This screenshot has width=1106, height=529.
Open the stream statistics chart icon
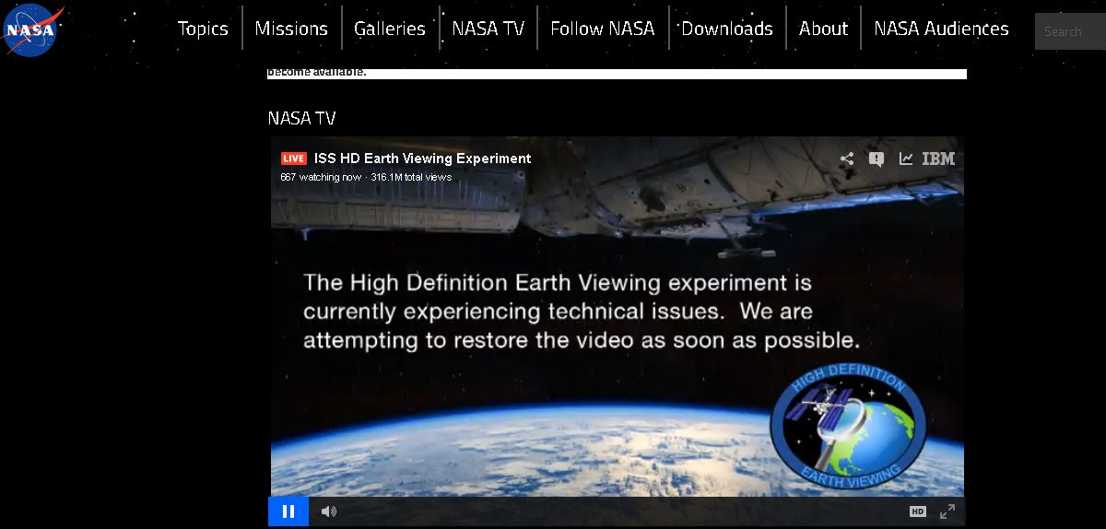pyautogui.click(x=906, y=159)
